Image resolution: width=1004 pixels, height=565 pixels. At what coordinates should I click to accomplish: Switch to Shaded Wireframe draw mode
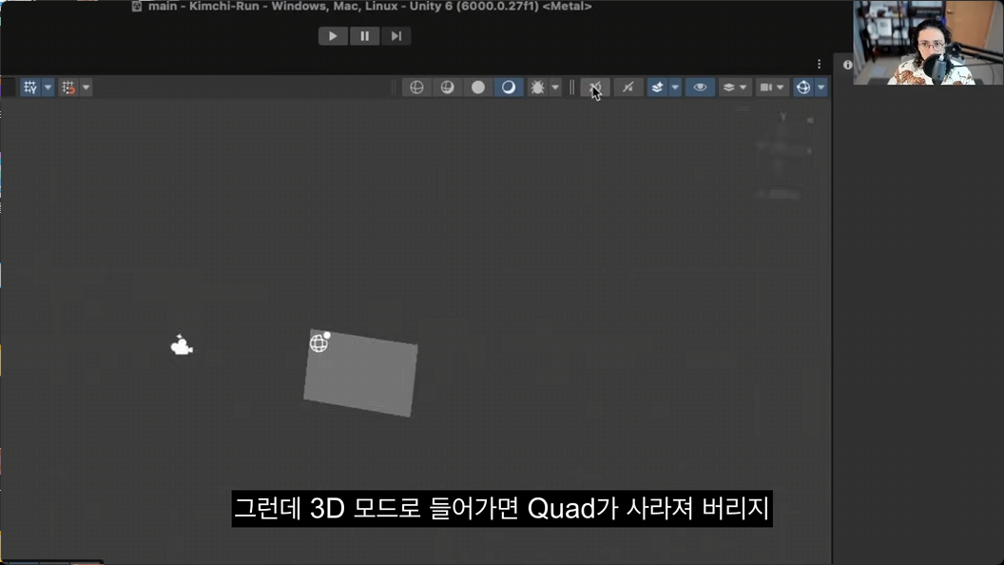point(447,88)
